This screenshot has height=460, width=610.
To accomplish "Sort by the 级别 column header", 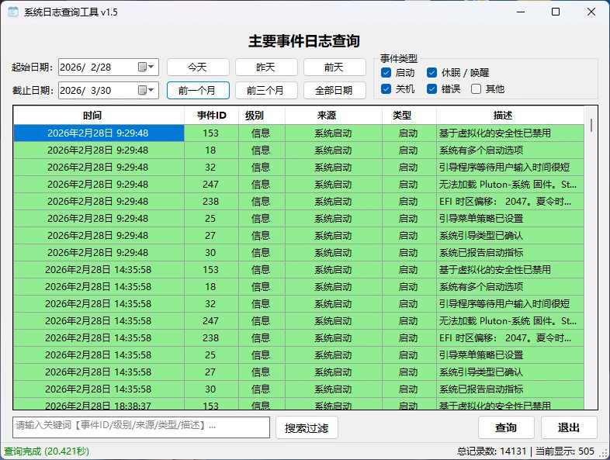I will [262, 115].
